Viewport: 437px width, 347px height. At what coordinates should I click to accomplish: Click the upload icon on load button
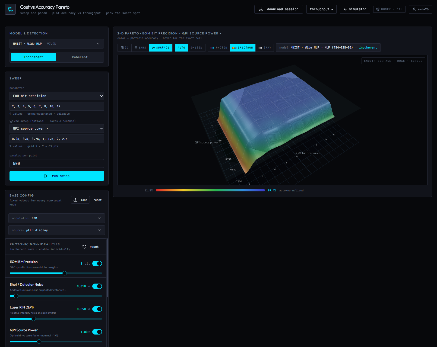76,200
